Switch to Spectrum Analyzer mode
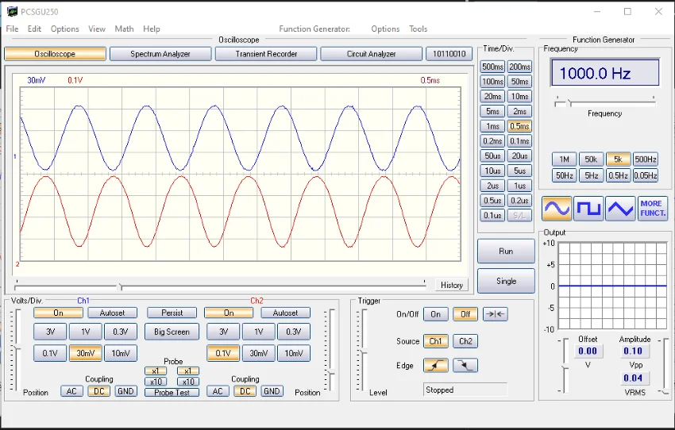This screenshot has height=430, width=675. [x=160, y=54]
